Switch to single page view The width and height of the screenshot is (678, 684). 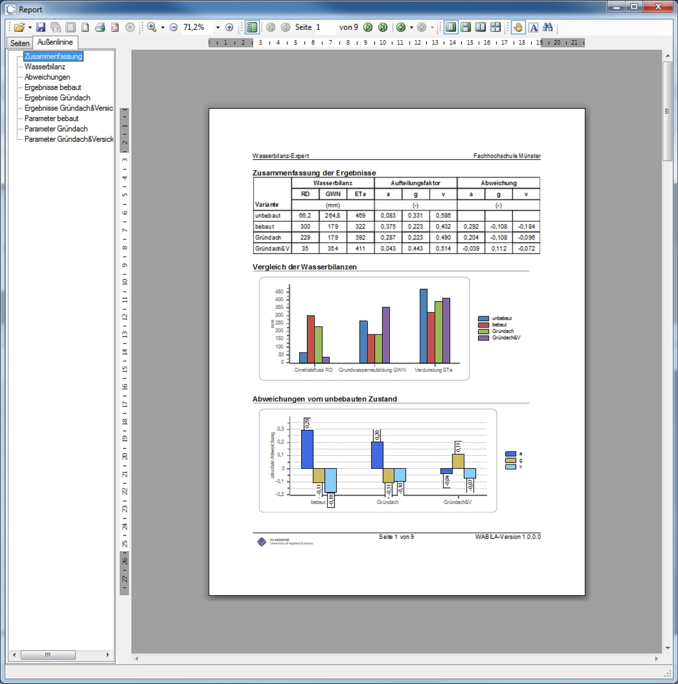coord(450,27)
